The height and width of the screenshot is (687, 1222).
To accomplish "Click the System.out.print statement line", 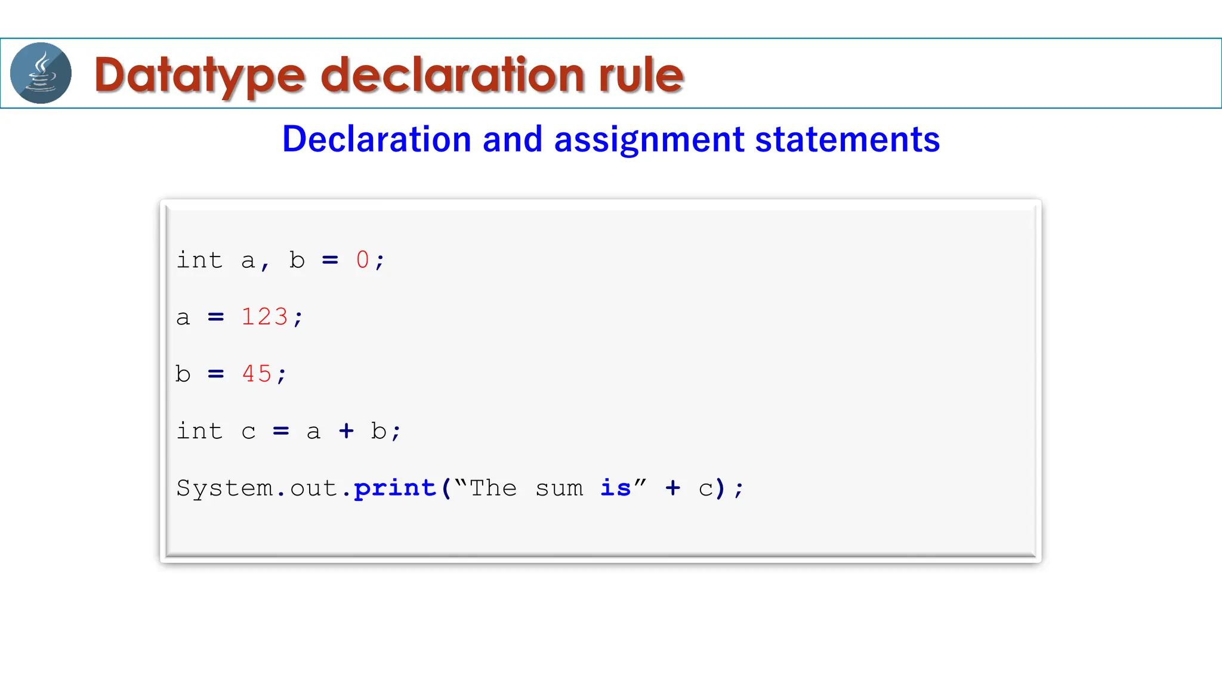I will [x=461, y=488].
